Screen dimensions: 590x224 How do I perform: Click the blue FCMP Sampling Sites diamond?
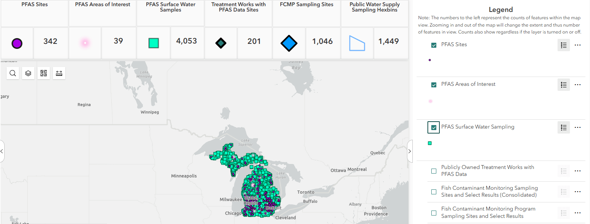pos(289,43)
